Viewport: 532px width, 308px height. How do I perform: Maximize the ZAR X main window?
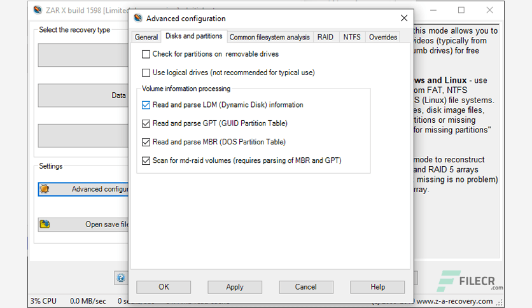[x=461, y=10]
